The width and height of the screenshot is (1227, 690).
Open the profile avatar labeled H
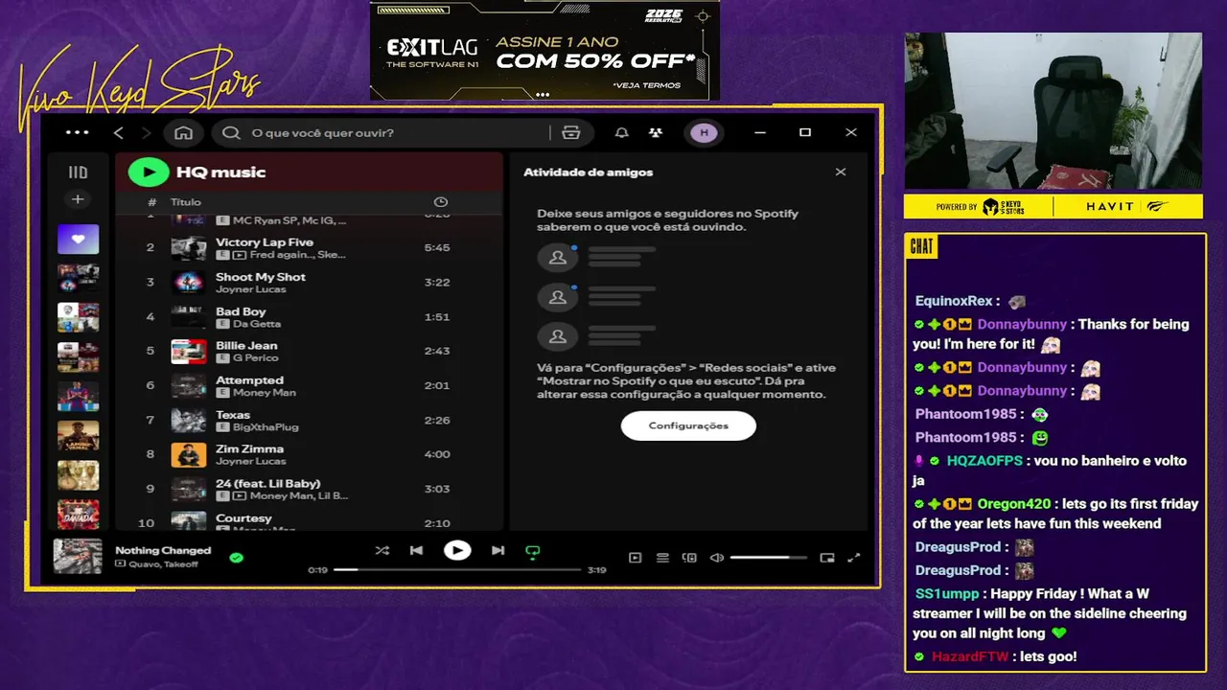coord(705,132)
